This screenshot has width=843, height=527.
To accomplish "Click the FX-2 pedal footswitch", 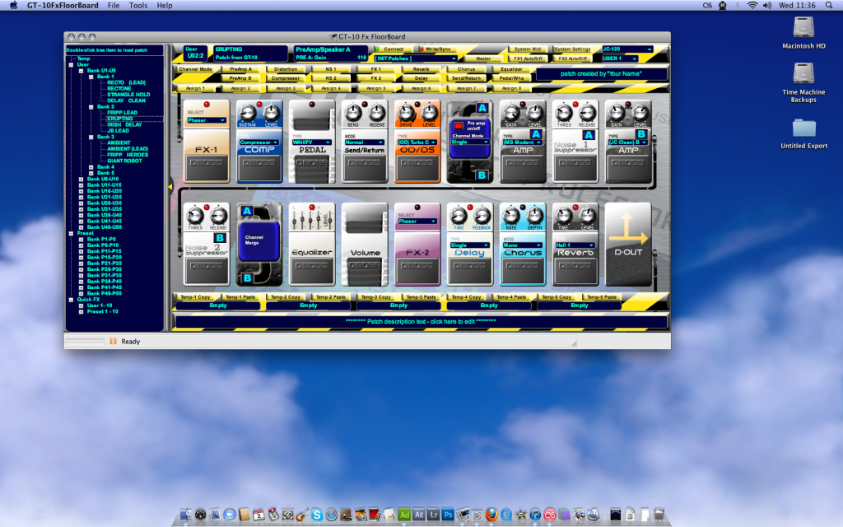I will point(417,271).
